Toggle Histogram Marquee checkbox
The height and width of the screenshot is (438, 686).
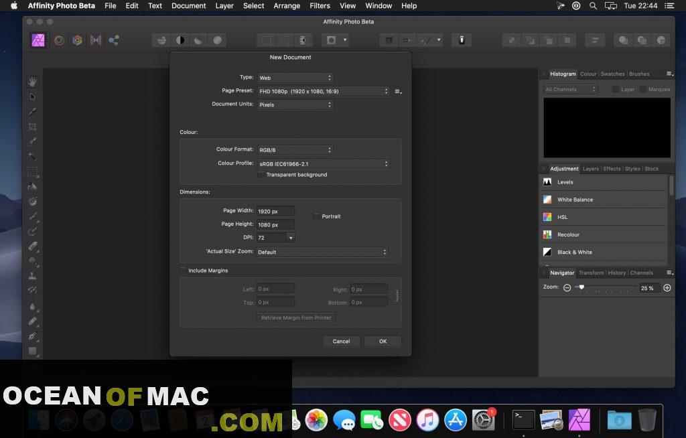[x=642, y=89]
